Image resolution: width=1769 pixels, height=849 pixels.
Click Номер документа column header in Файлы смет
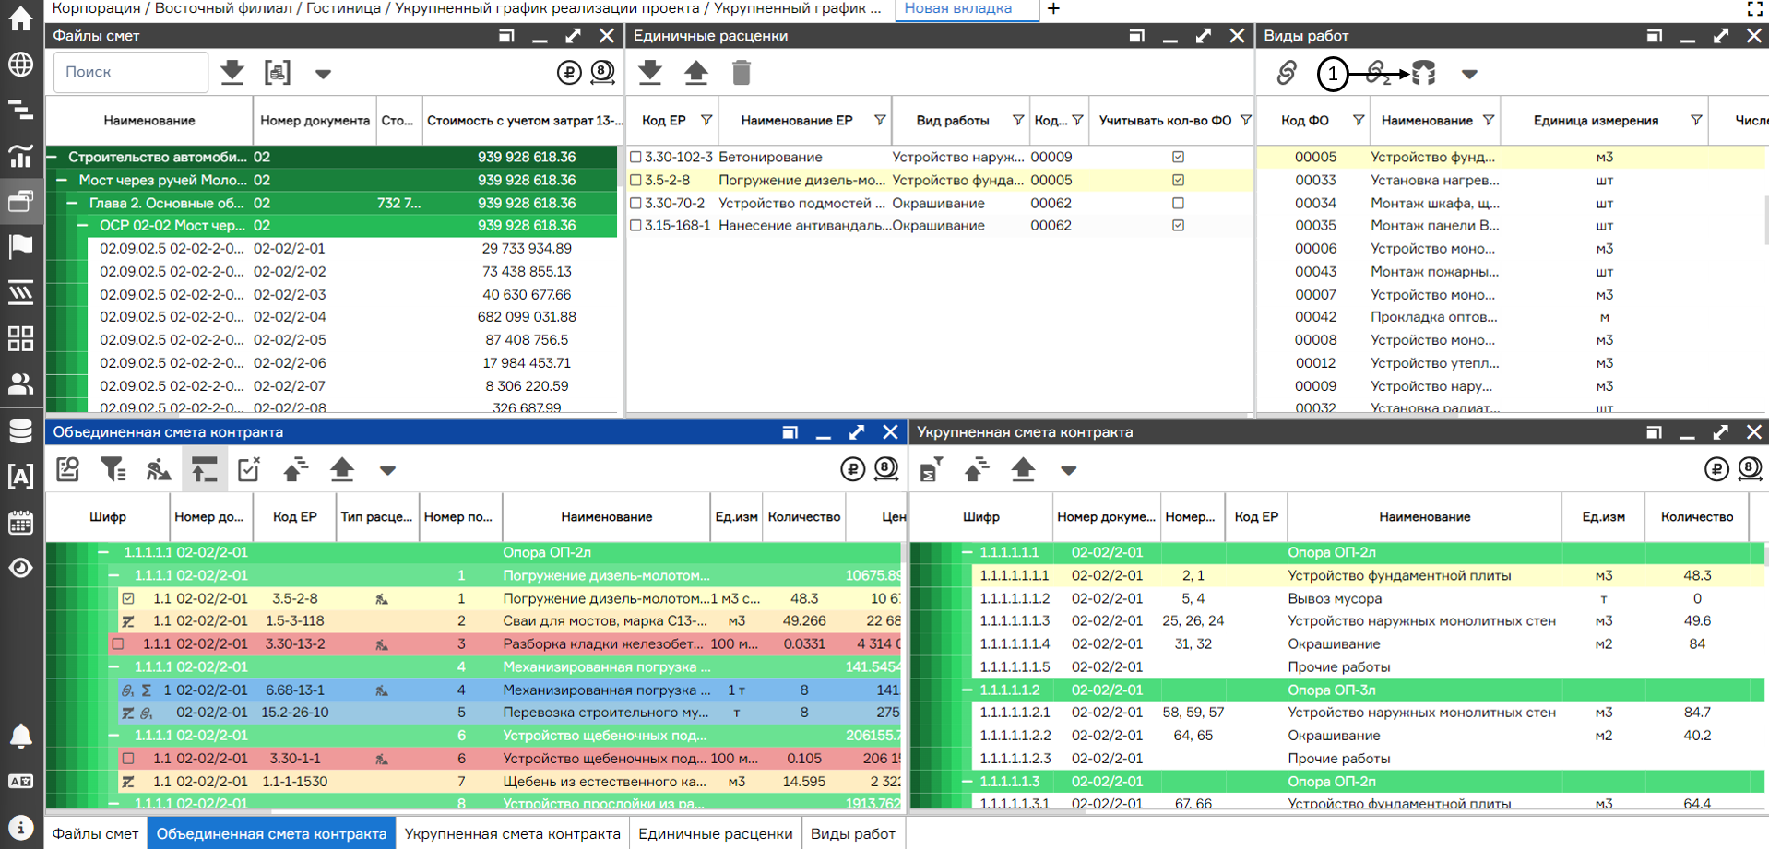(315, 120)
